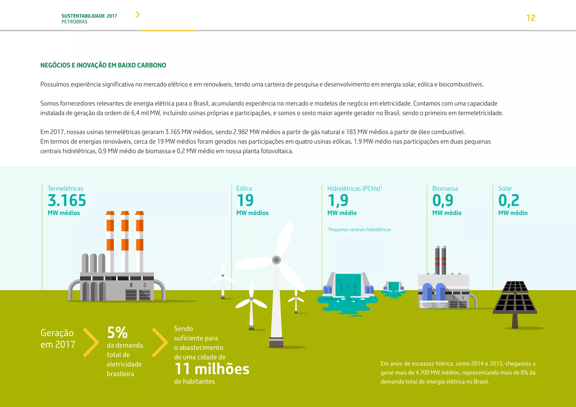Viewport: 576px width, 407px height.
Task: Click the 'Eólica' label
Action: pos(244,188)
